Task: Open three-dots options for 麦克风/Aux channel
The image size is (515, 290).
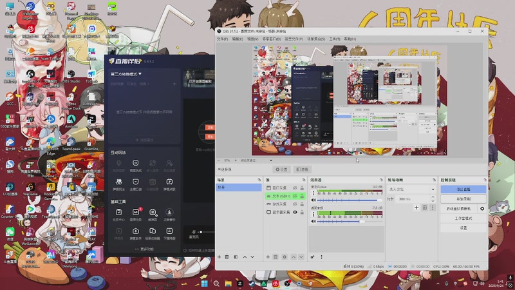Action: tap(314, 193)
